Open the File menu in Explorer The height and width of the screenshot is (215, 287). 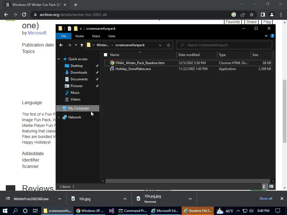pos(64,36)
